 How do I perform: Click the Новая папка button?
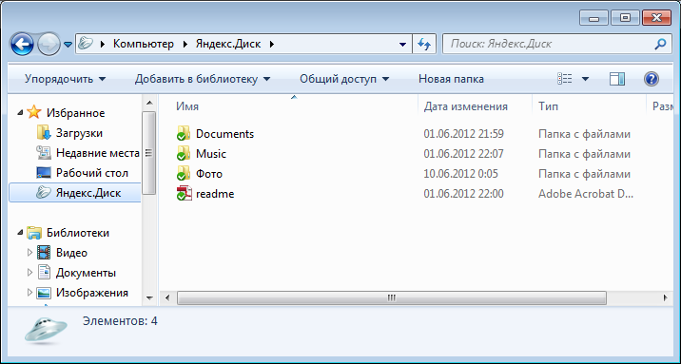point(451,79)
